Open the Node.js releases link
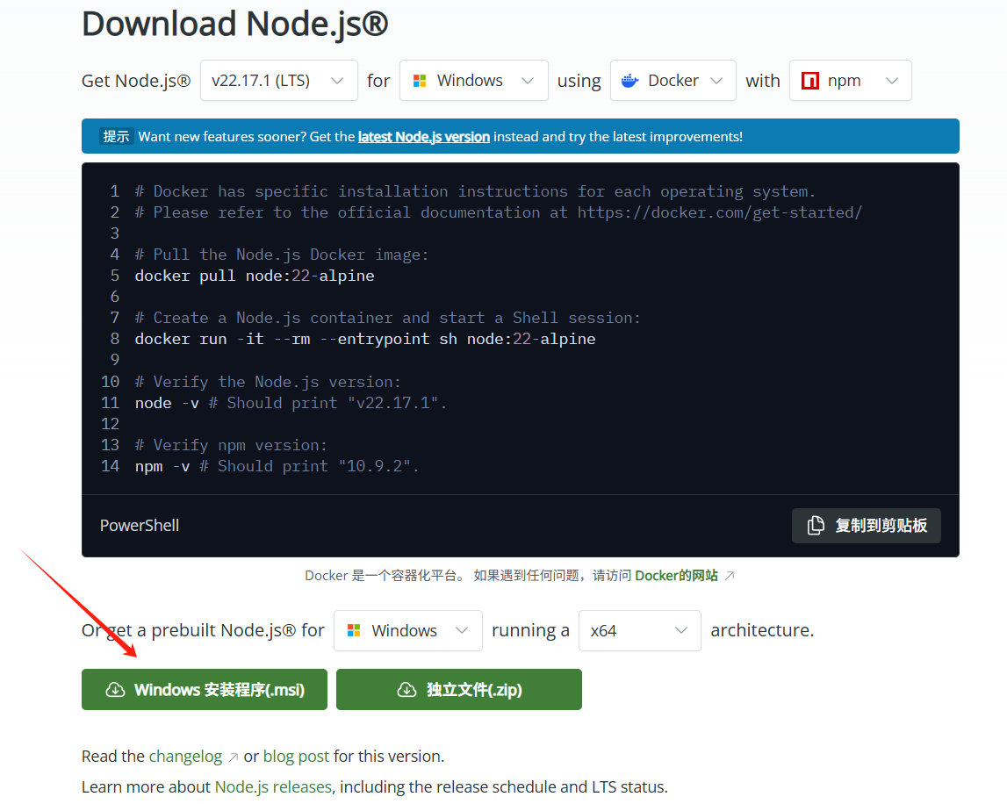This screenshot has width=1007, height=804. point(273,787)
